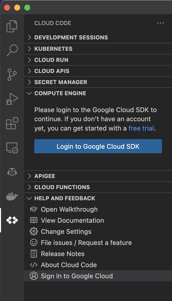Expand the Cloud Run section
This screenshot has height=301, width=172.
click(x=51, y=60)
